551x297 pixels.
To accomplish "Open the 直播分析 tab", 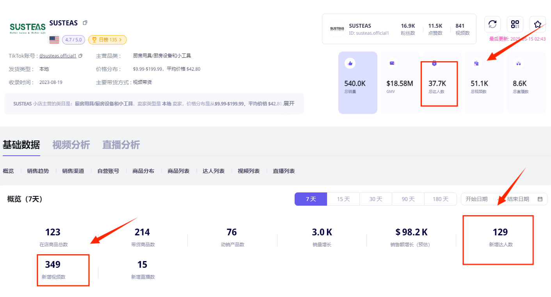I will click(x=121, y=145).
